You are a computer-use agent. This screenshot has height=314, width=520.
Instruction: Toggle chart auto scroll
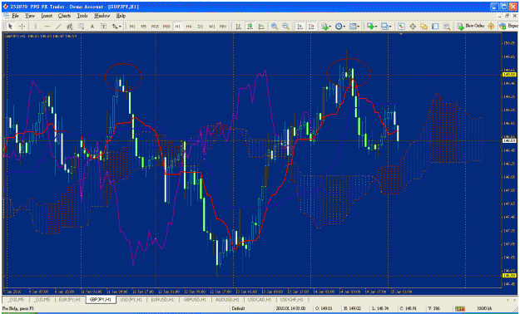point(300,27)
